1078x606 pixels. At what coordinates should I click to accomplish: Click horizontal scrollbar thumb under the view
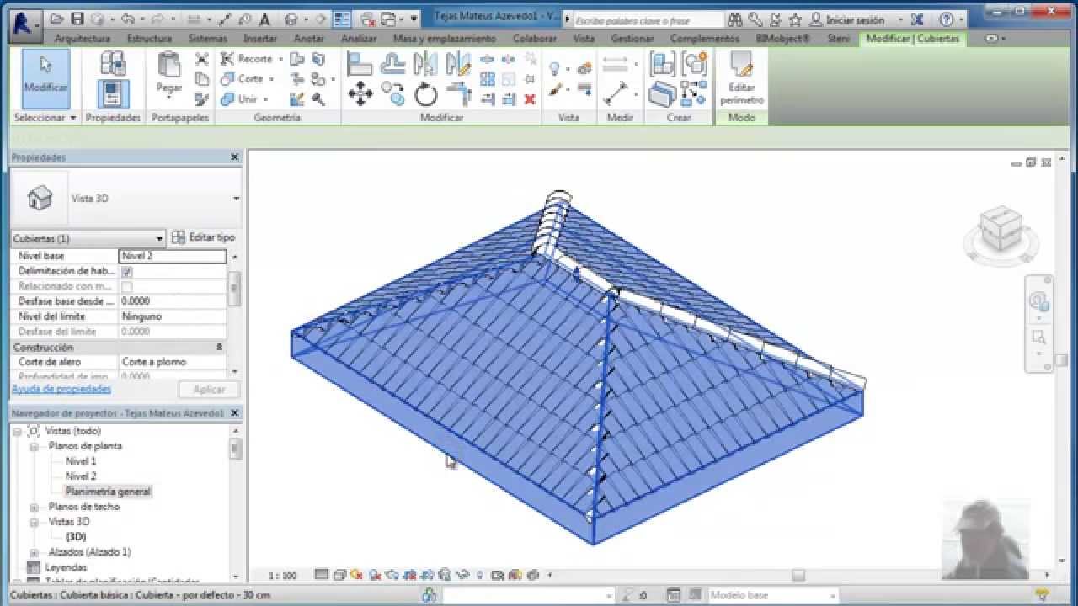coord(798,575)
